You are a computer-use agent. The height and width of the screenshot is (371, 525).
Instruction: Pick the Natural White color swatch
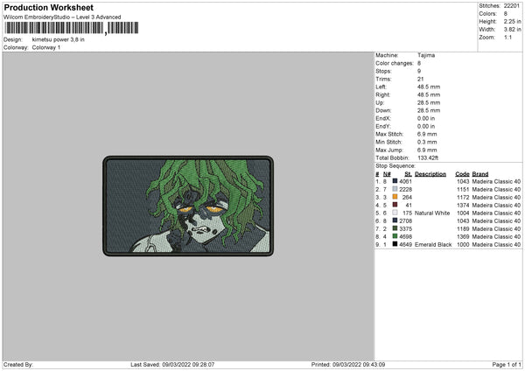pos(395,213)
